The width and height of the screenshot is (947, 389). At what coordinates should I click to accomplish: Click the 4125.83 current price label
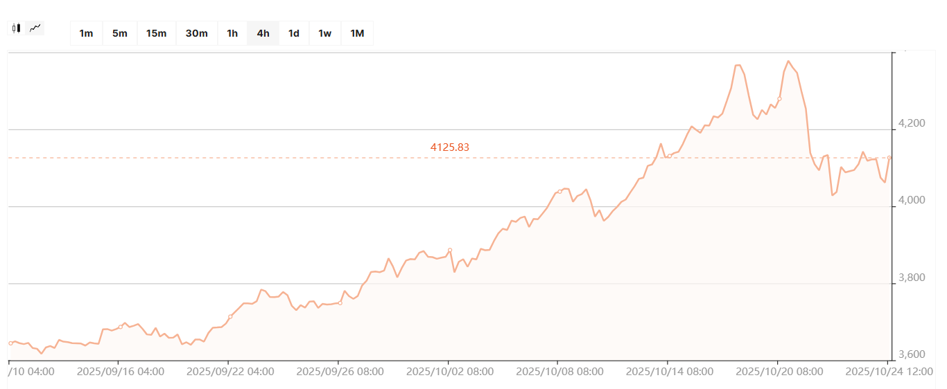(450, 147)
